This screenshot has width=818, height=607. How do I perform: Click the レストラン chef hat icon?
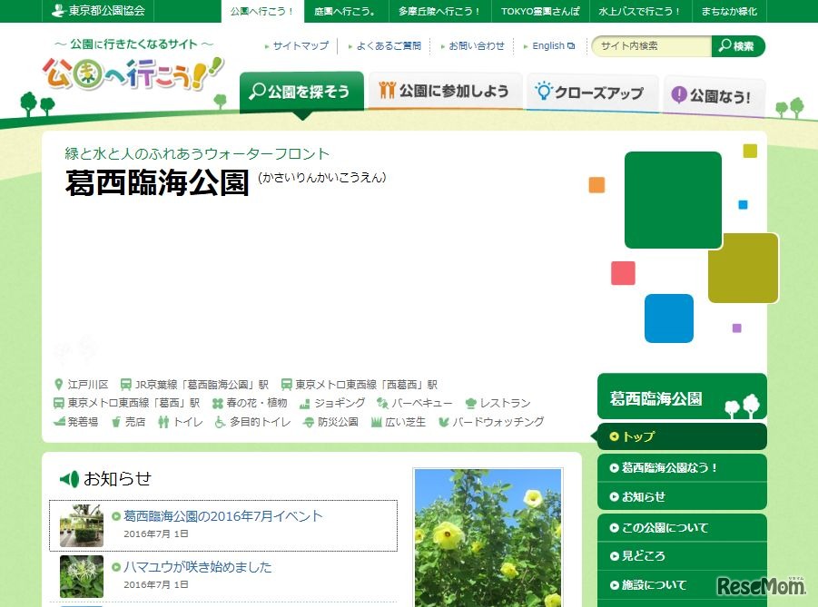tap(470, 403)
